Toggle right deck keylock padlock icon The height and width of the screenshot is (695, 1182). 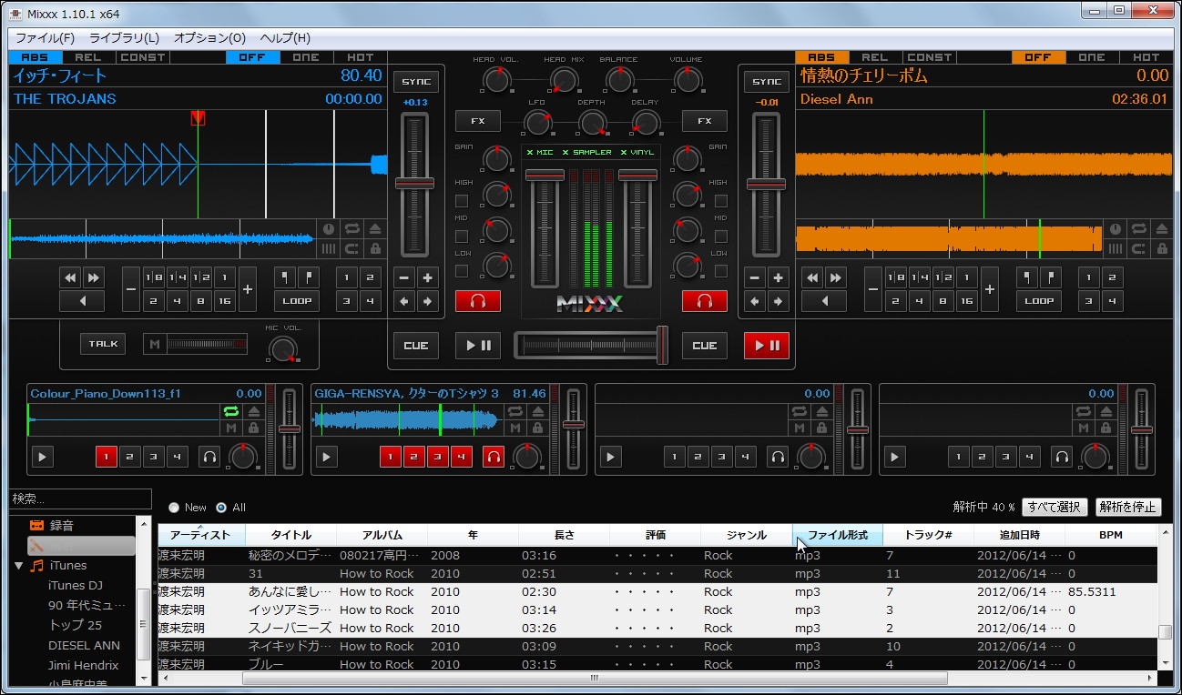(1161, 248)
